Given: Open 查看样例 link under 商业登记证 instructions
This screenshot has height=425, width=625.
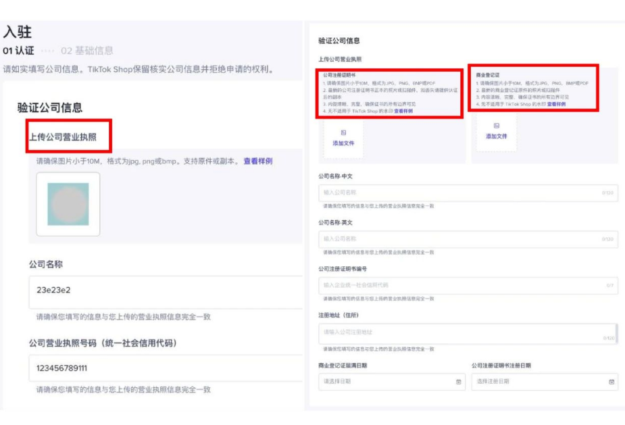Looking at the screenshot, I should 556,104.
